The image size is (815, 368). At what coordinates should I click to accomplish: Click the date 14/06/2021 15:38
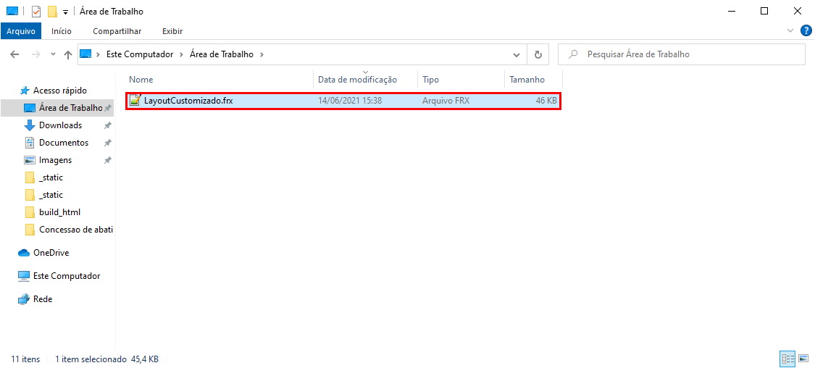coord(350,101)
